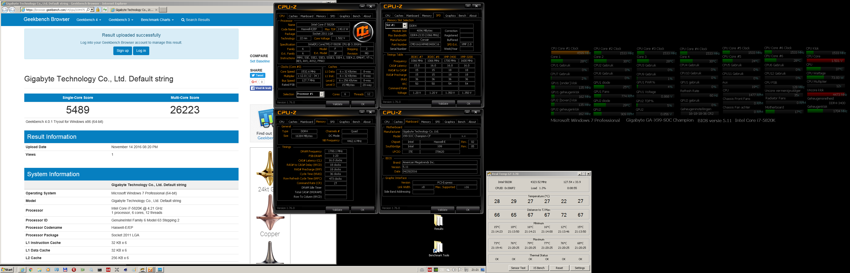
Task: Click the AIDA64 system tray icon
Action: pos(430,270)
